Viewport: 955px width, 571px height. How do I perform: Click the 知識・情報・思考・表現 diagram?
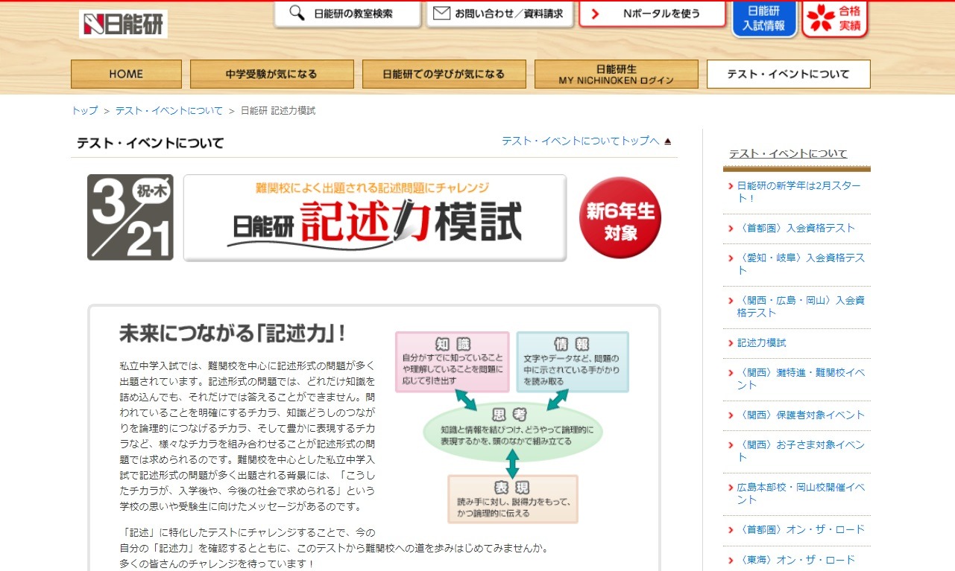point(512,427)
